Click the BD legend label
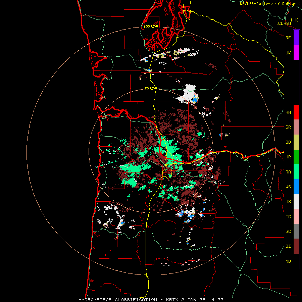 [x=288, y=142]
